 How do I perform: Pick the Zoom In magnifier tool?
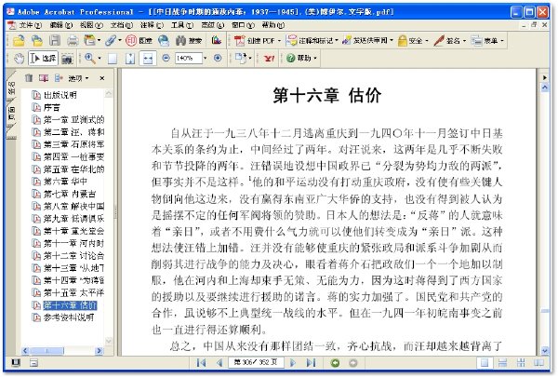(x=89, y=58)
